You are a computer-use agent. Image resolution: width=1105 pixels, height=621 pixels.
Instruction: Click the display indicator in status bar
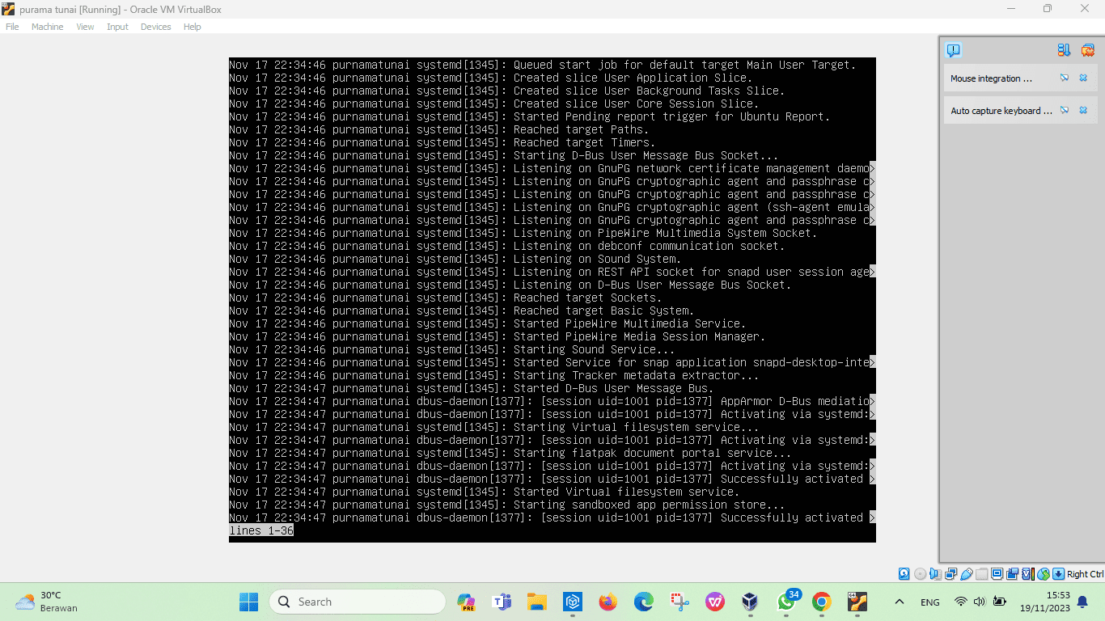click(997, 574)
